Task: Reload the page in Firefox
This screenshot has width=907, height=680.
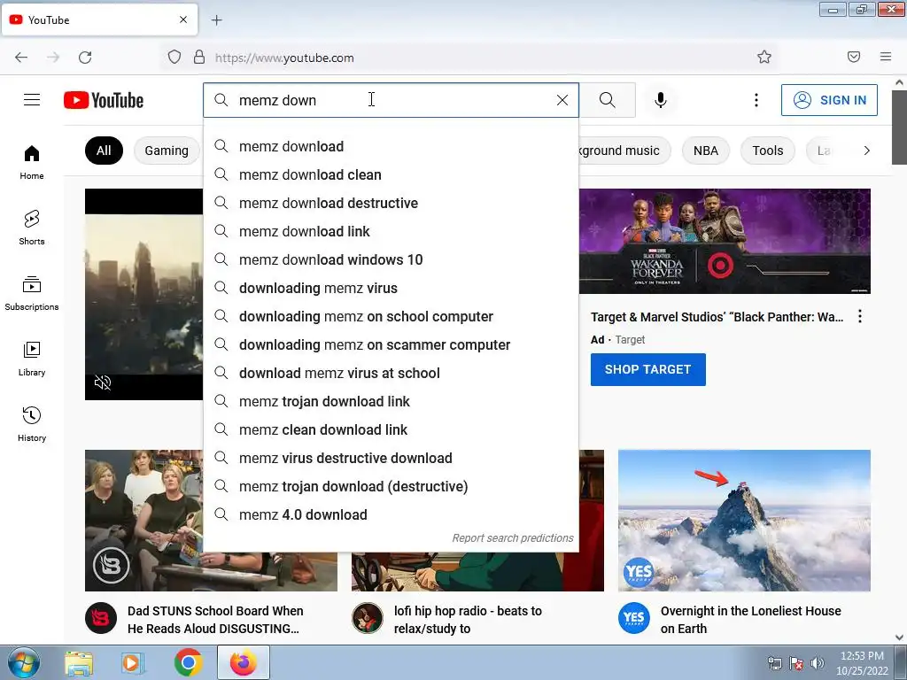Action: 85,58
